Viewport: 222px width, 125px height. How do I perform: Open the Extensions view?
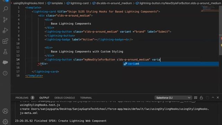[5, 41]
